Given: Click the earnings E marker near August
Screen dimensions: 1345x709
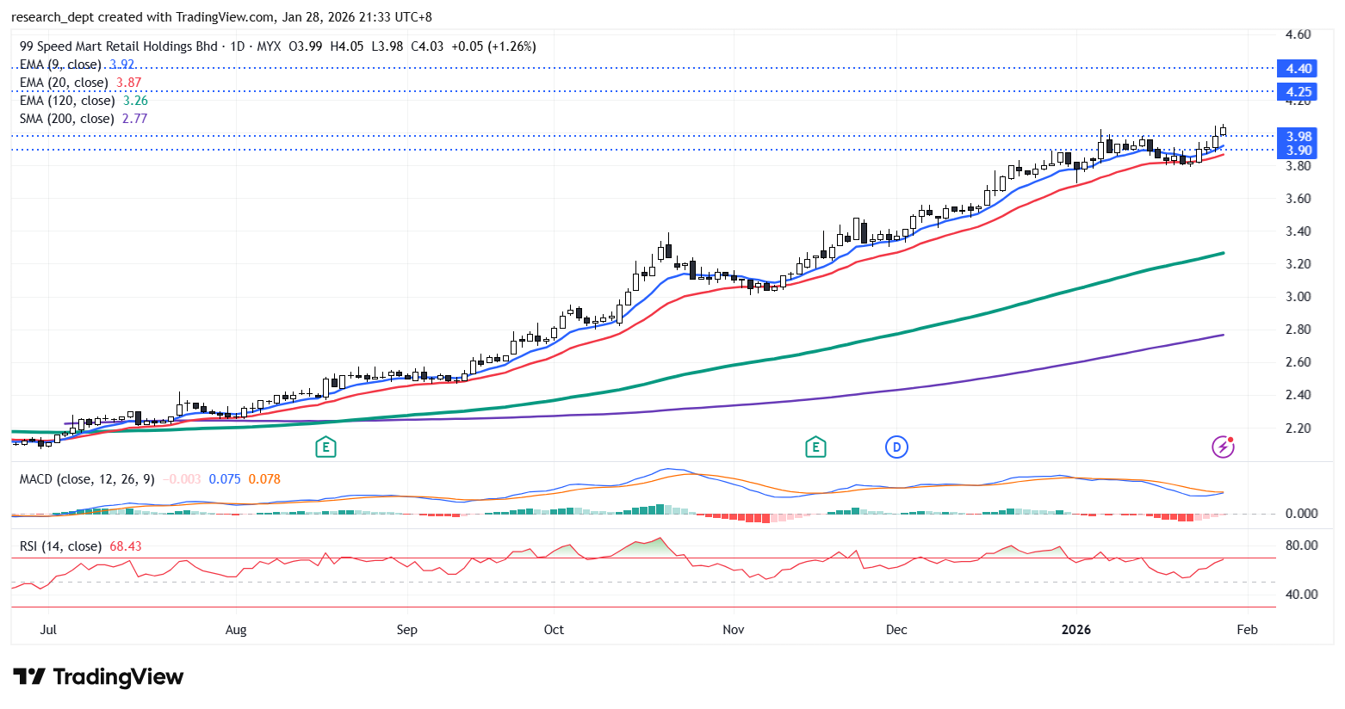Looking at the screenshot, I should click(x=325, y=447).
